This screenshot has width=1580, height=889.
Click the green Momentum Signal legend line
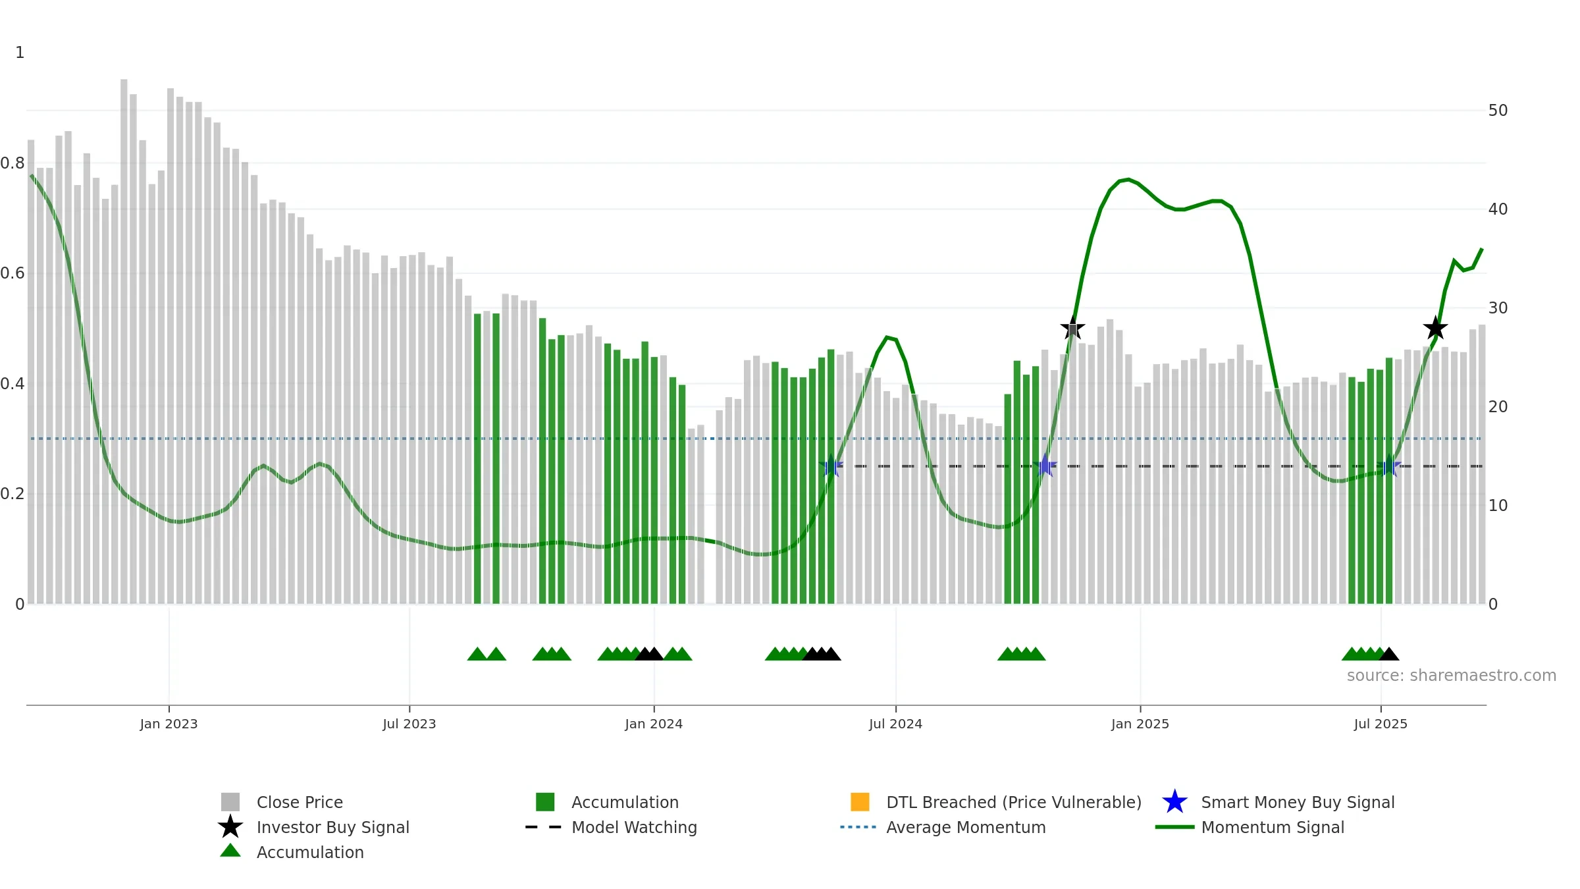pos(1174,827)
